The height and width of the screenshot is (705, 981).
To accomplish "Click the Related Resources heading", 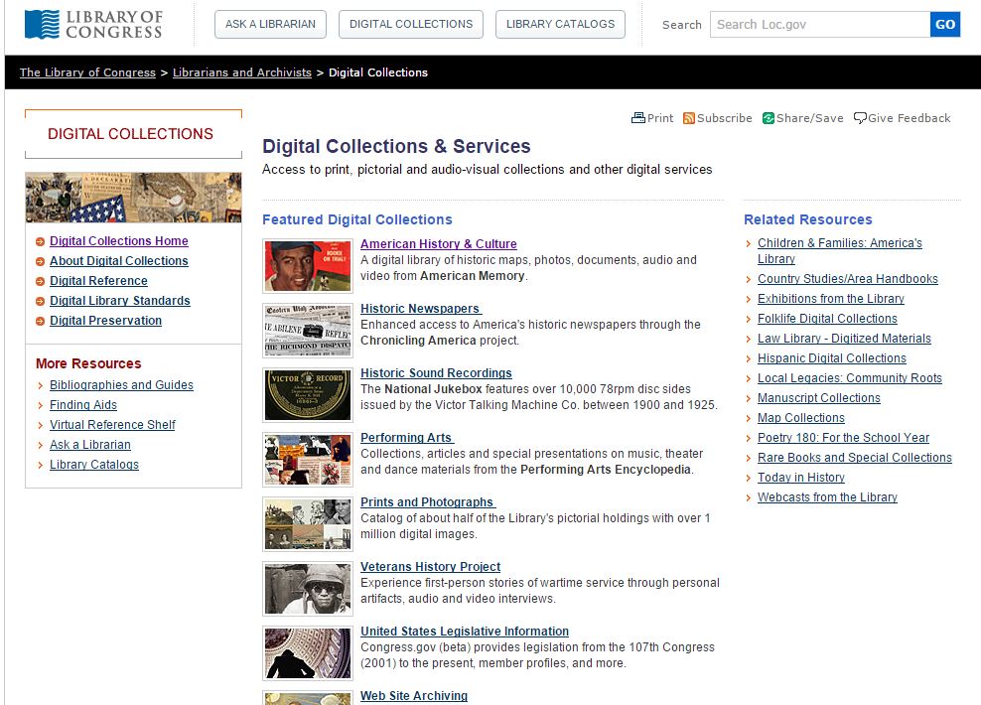I will point(807,219).
